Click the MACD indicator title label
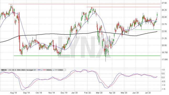The width and height of the screenshot is (169, 95). coord(4,70)
